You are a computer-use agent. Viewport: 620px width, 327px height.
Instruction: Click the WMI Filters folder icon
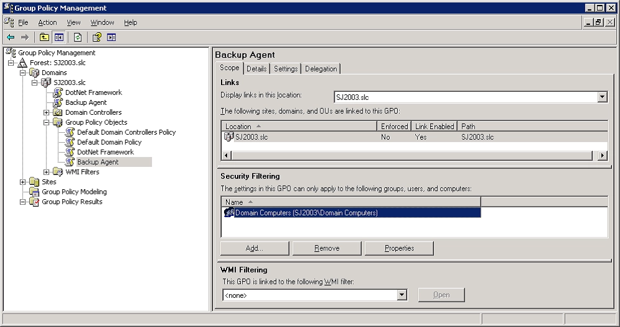pos(58,172)
